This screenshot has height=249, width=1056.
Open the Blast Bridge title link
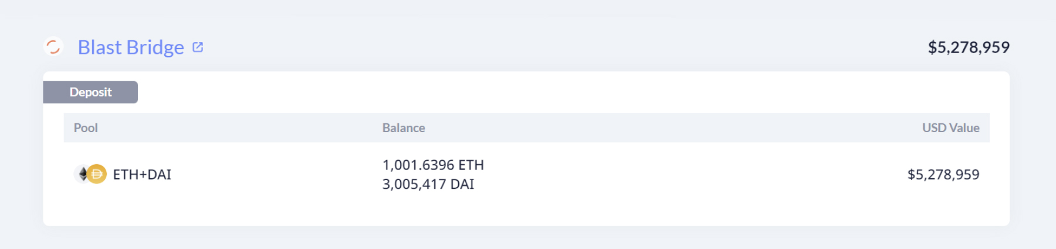tap(131, 47)
